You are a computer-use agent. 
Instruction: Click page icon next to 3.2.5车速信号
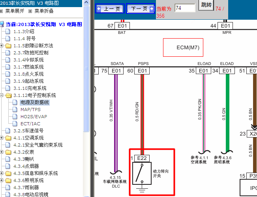point(8,130)
